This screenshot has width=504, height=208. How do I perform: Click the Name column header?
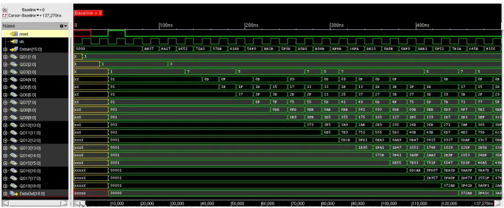click(35, 26)
